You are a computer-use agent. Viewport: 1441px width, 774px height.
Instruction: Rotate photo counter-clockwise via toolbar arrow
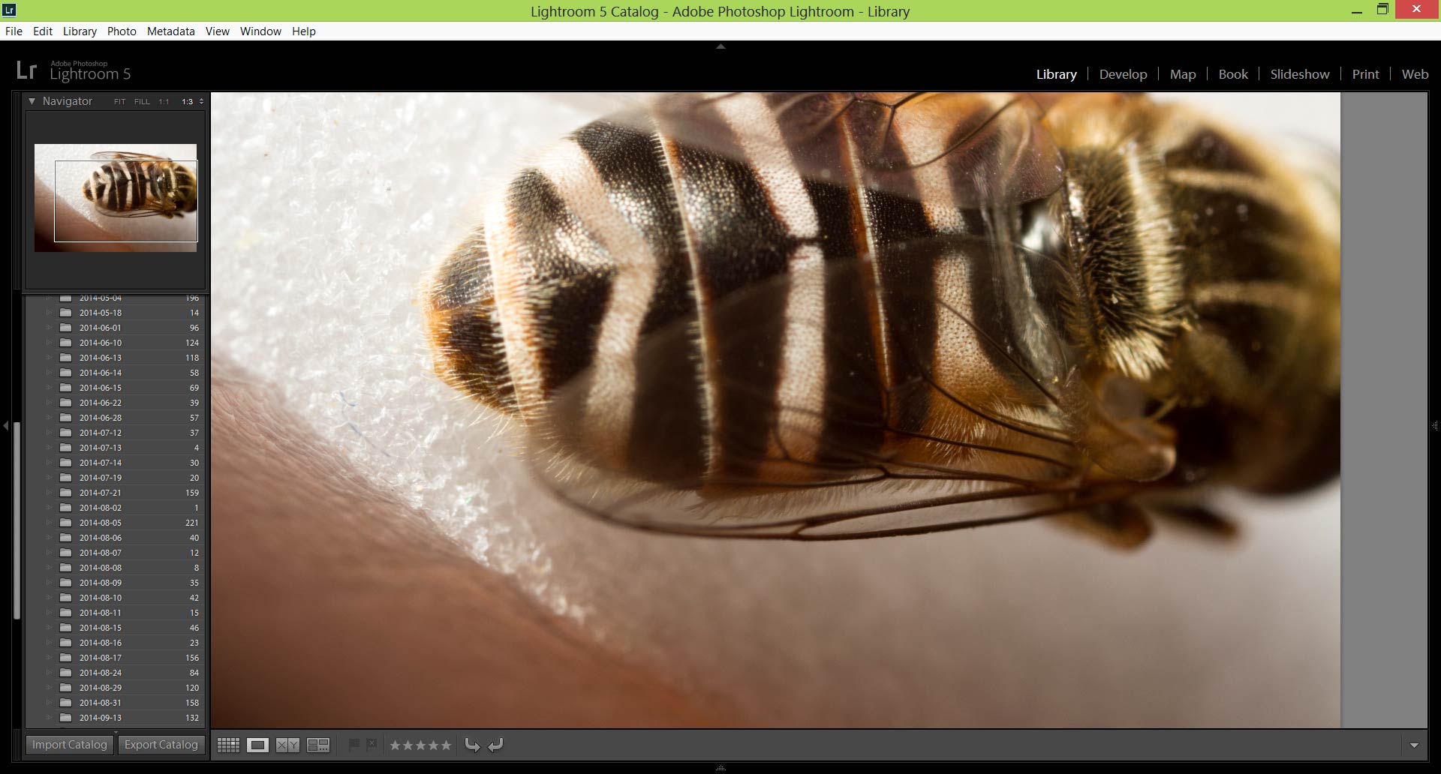pos(472,745)
